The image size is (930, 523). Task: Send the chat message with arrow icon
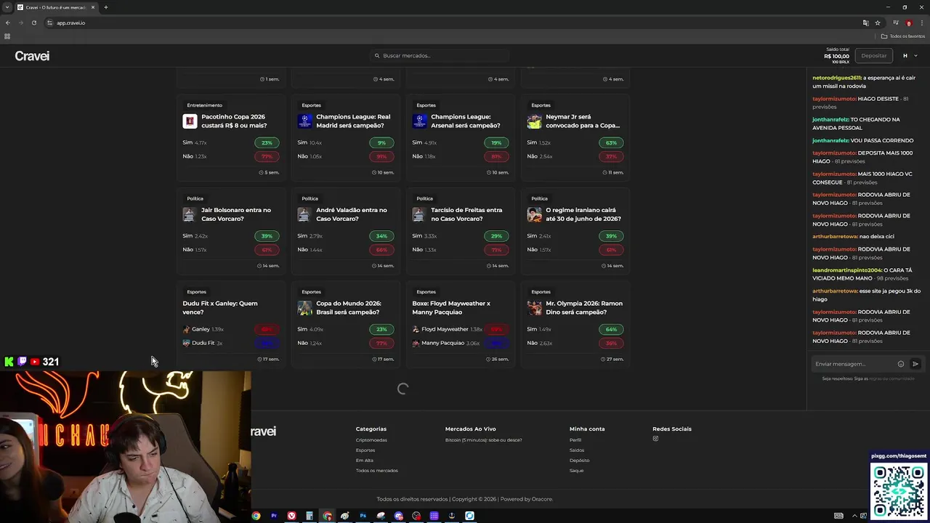pos(915,364)
